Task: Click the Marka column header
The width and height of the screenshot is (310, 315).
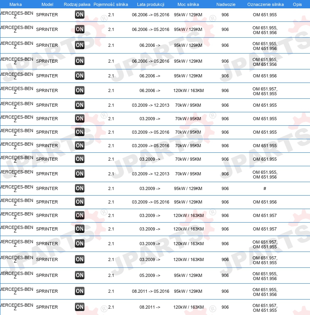Action: tap(16, 4)
